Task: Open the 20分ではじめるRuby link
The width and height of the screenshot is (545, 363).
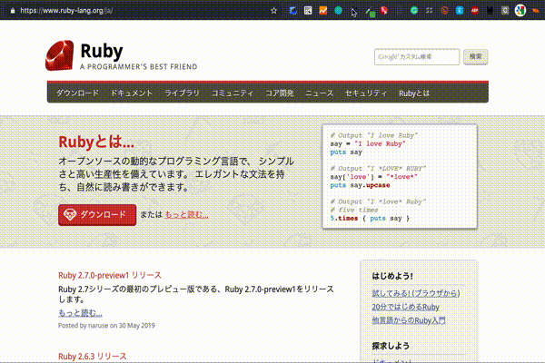Action: pyautogui.click(x=406, y=307)
